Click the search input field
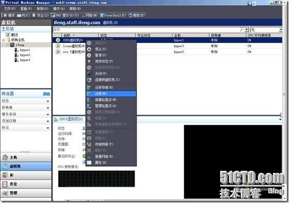The height and width of the screenshot is (203, 289). (147, 30)
